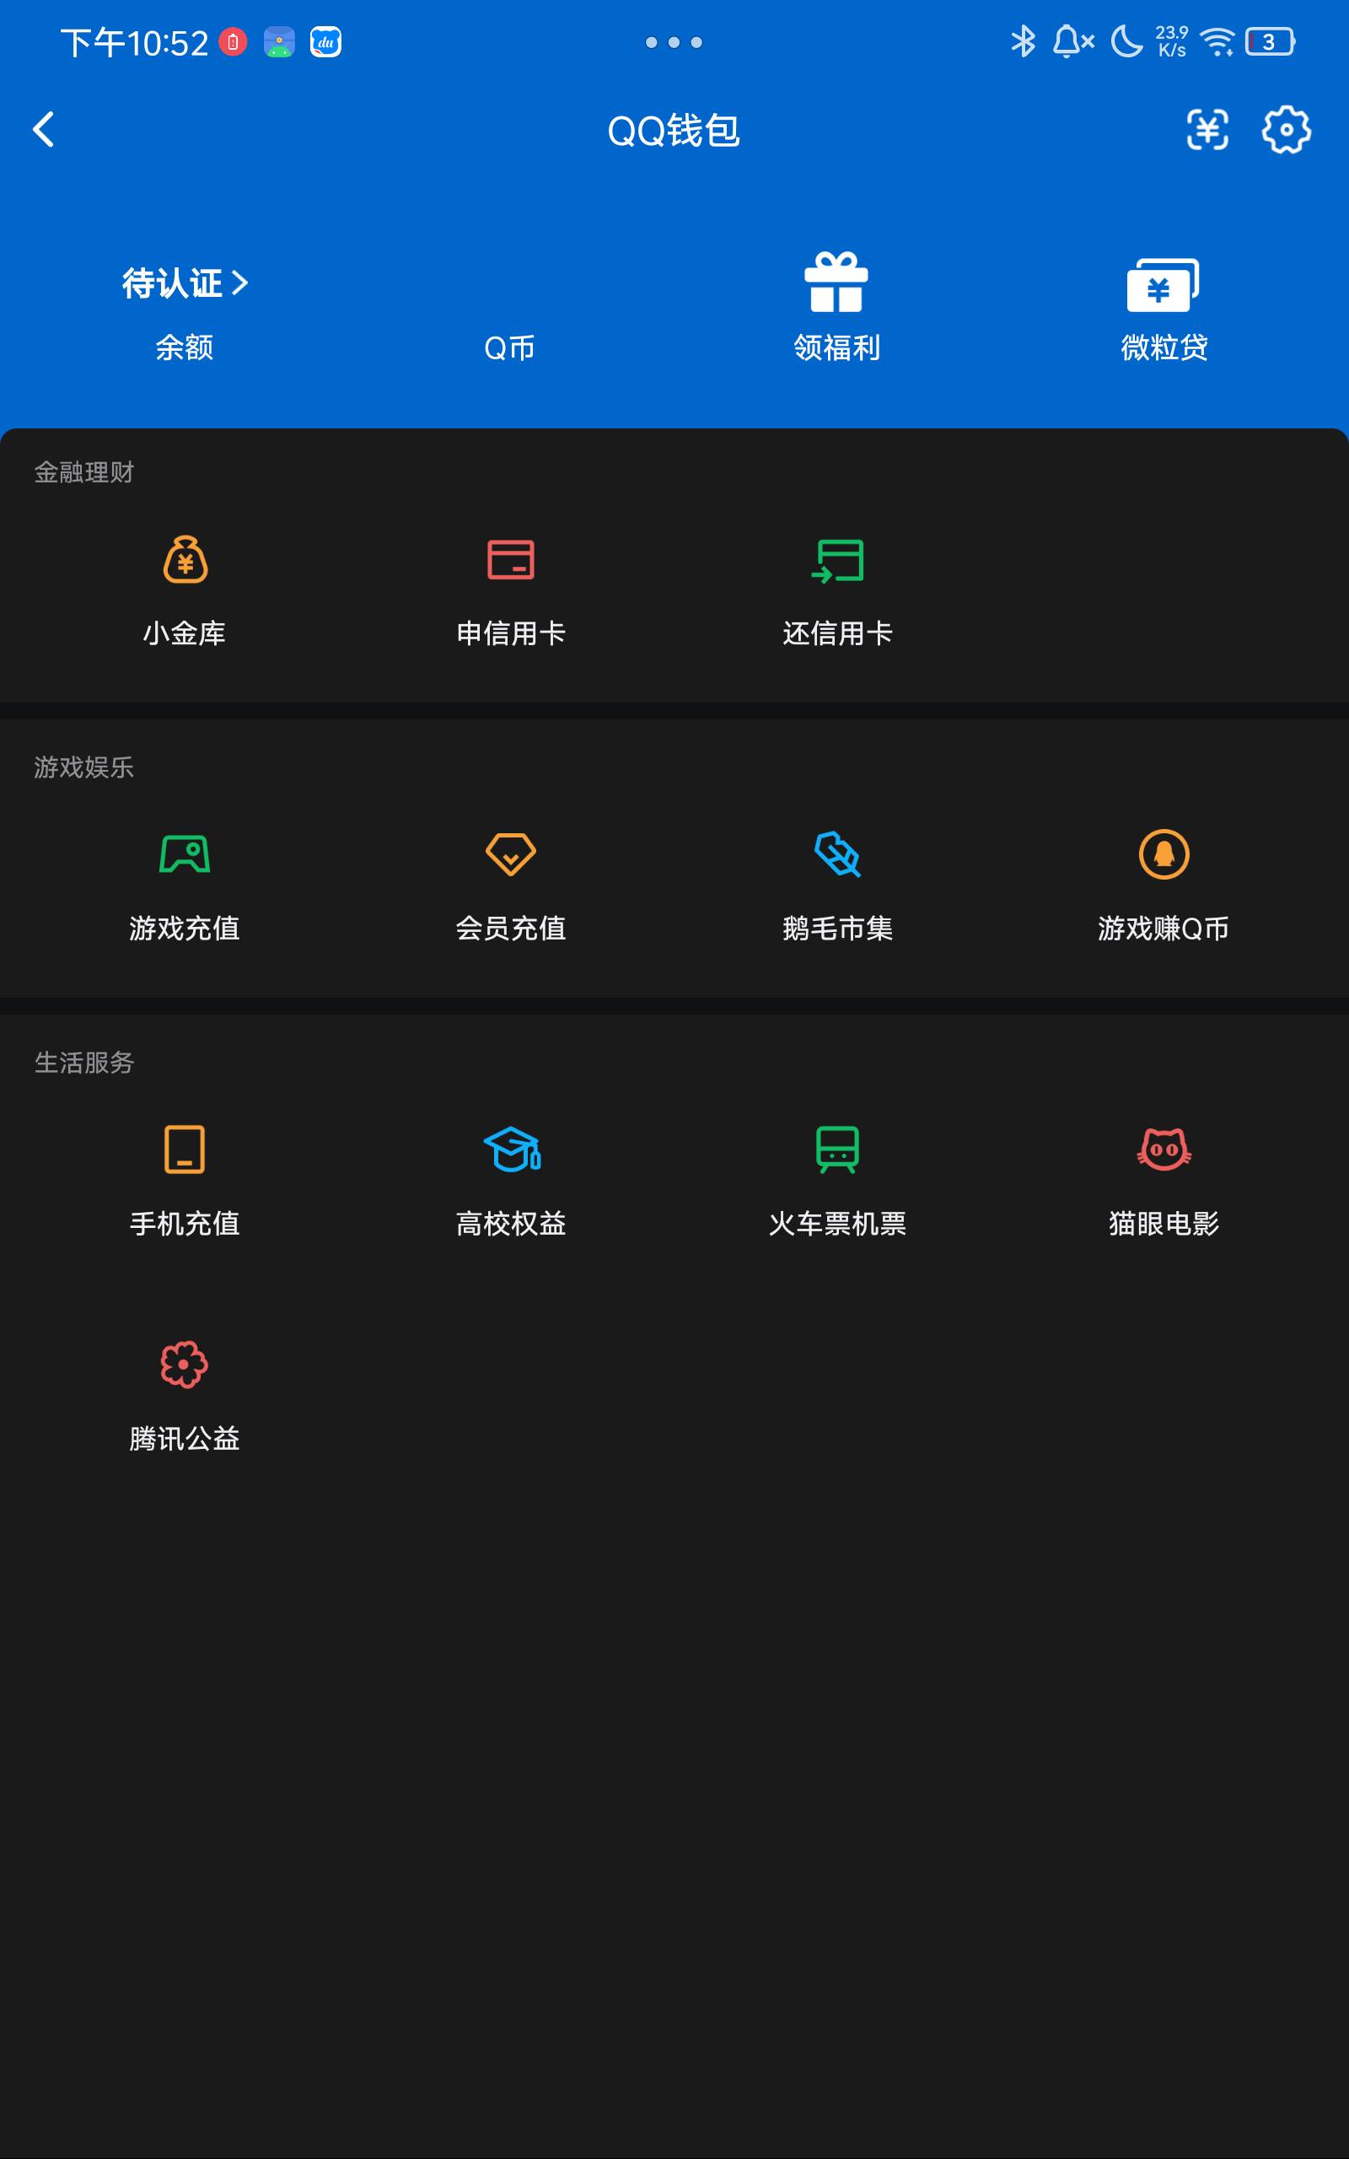
Task: Tap the 高校权益 graduation cap icon
Action: pos(512,1149)
